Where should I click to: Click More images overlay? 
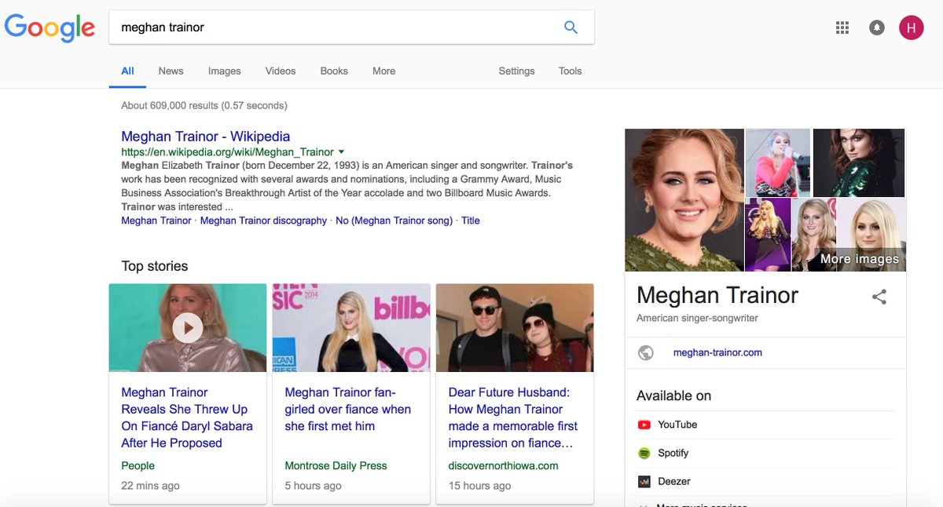pyautogui.click(x=859, y=259)
